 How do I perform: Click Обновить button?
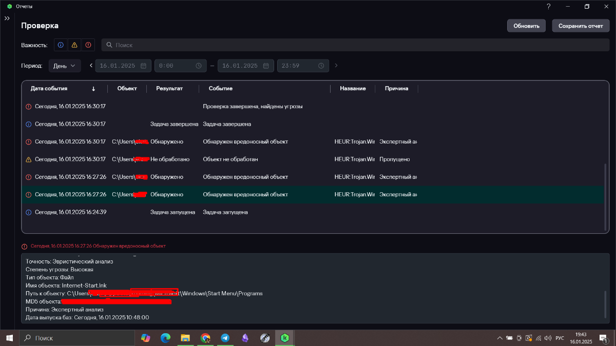tap(526, 26)
